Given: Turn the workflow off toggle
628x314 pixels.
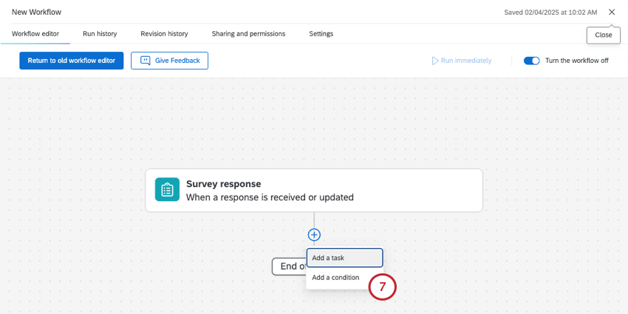Looking at the screenshot, I should pyautogui.click(x=531, y=61).
